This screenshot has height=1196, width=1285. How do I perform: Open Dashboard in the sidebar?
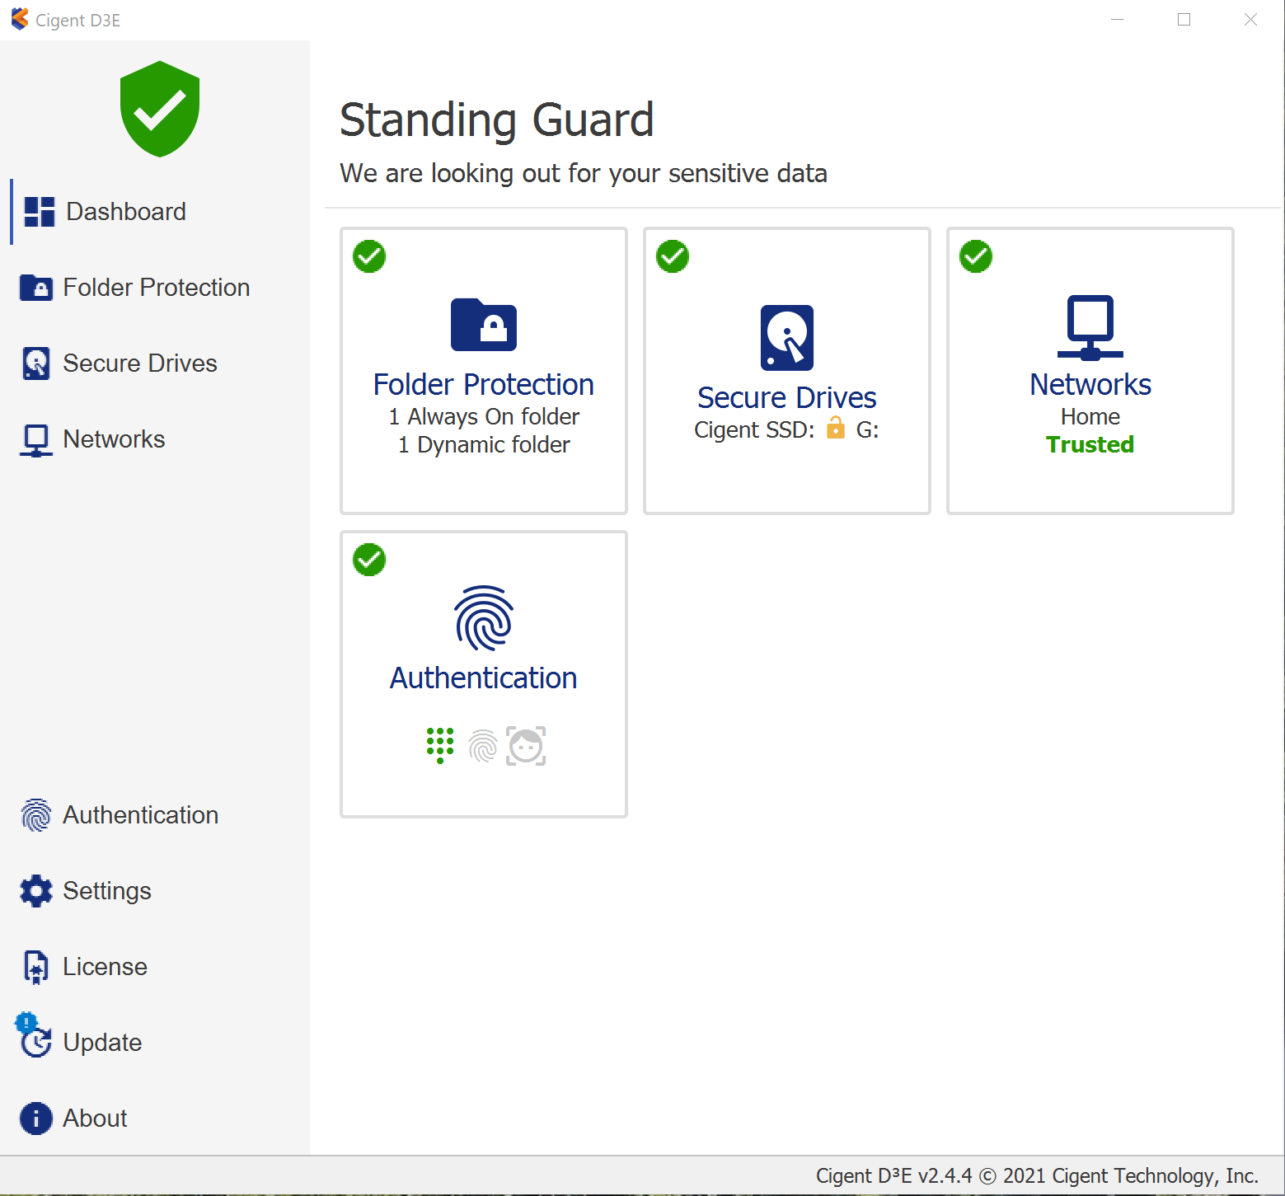click(x=125, y=212)
